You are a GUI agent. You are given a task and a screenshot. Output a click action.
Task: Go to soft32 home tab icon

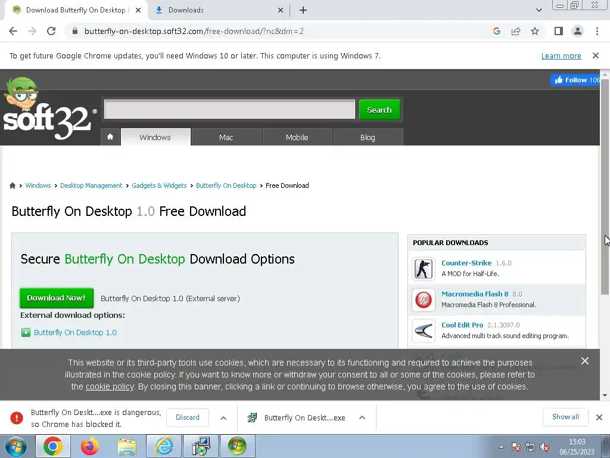(110, 137)
